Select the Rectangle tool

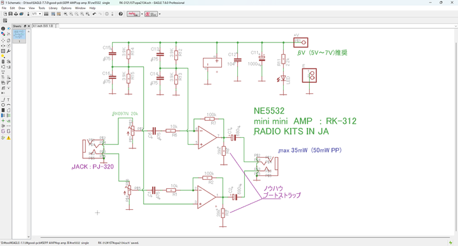[3, 111]
